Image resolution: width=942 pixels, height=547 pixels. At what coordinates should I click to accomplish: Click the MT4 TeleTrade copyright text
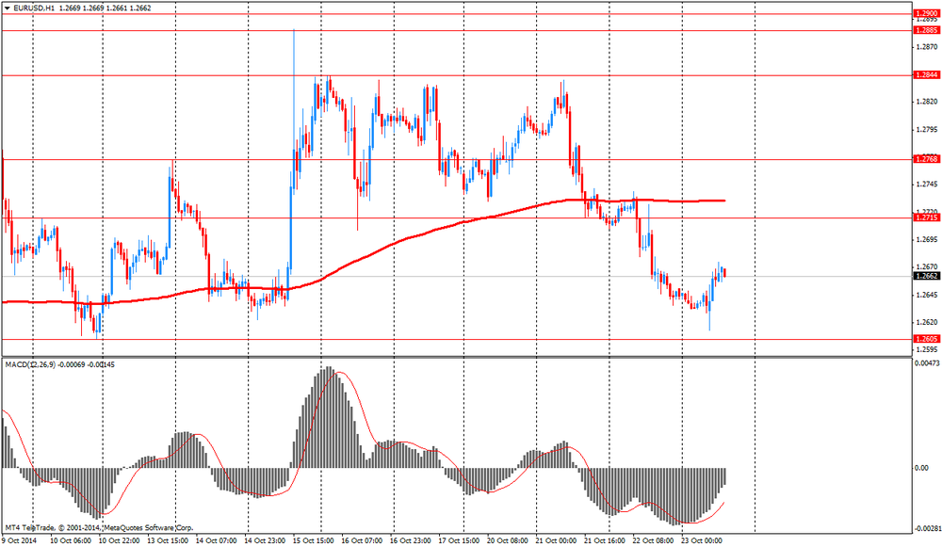coord(99,528)
